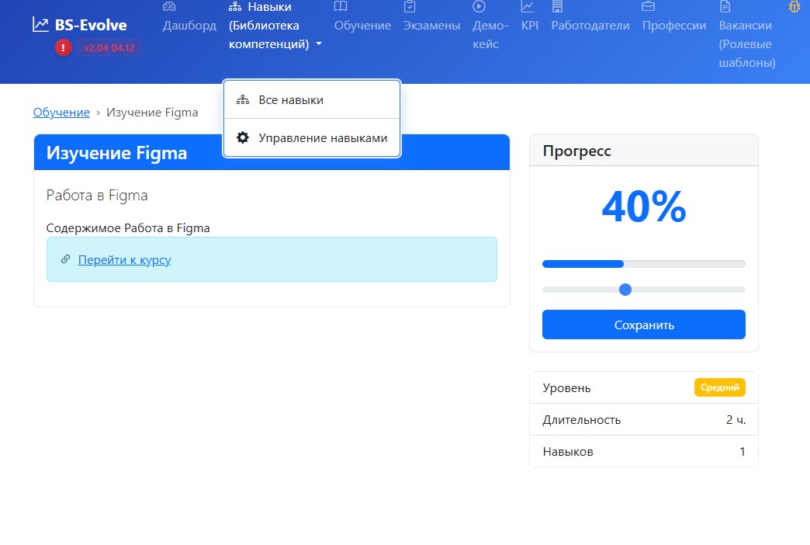Viewport: 810px width, 545px height.
Task: Click the Работодатели building icon
Action: click(x=557, y=6)
